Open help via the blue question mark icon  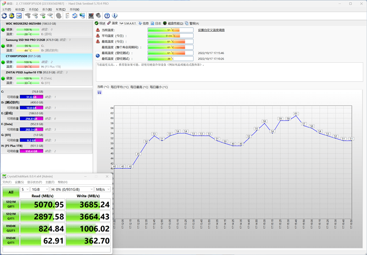point(107,16)
